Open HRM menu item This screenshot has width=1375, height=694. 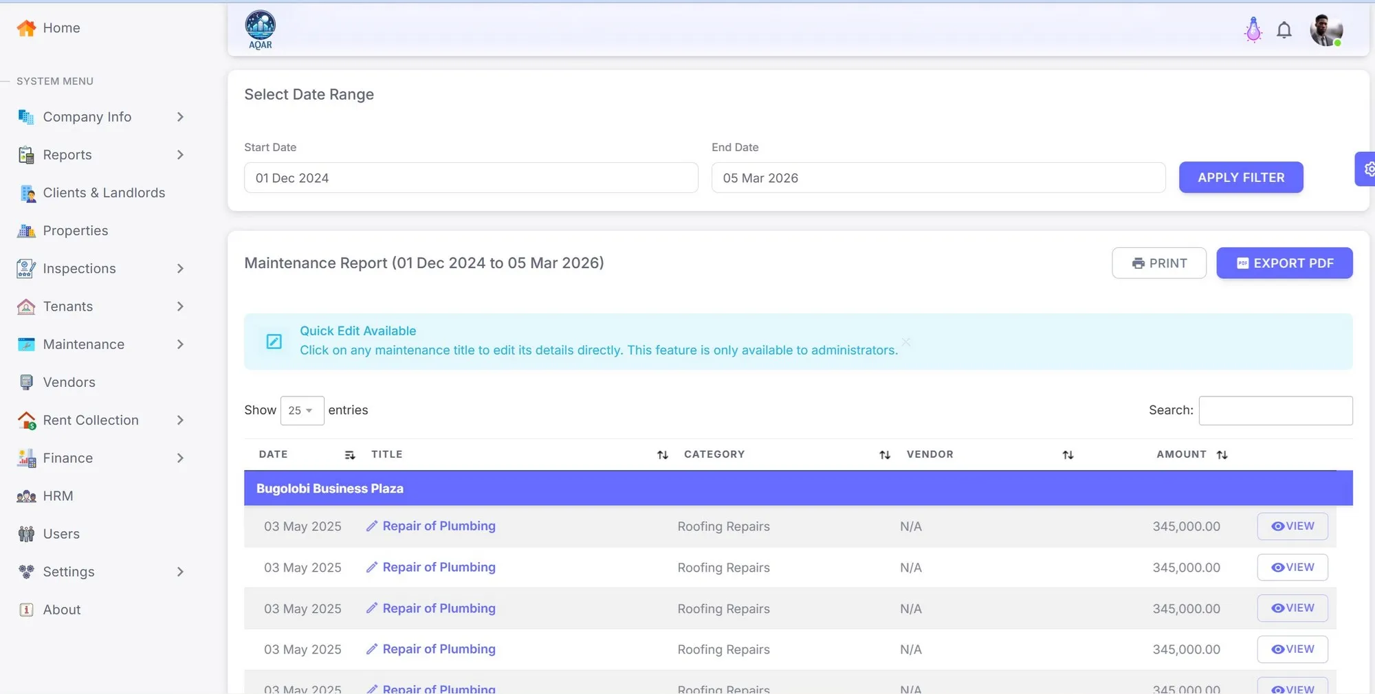[x=58, y=496]
